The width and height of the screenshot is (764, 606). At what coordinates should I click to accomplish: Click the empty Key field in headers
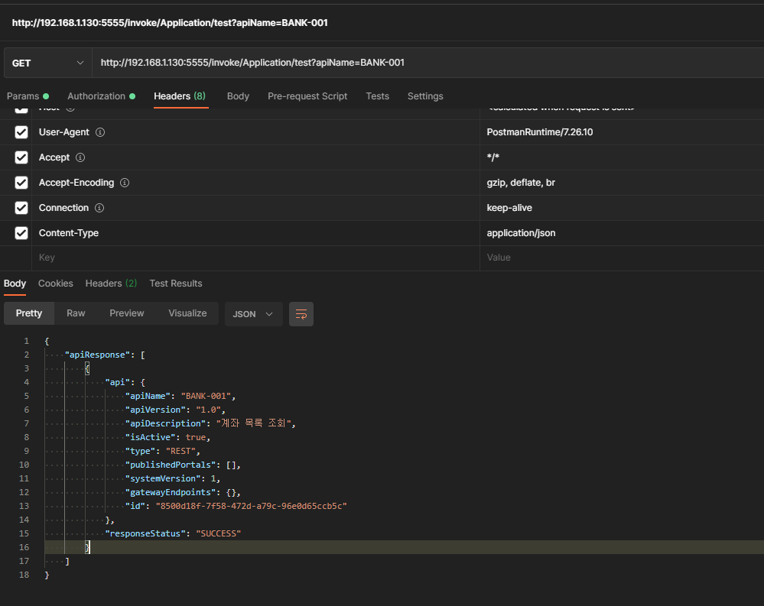(x=252, y=258)
